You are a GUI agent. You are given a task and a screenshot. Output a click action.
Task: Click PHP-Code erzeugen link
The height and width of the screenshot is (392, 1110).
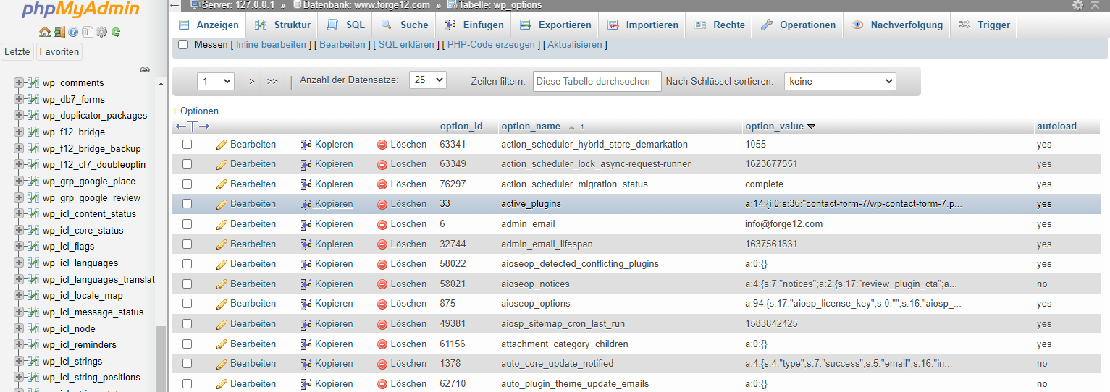[491, 45]
